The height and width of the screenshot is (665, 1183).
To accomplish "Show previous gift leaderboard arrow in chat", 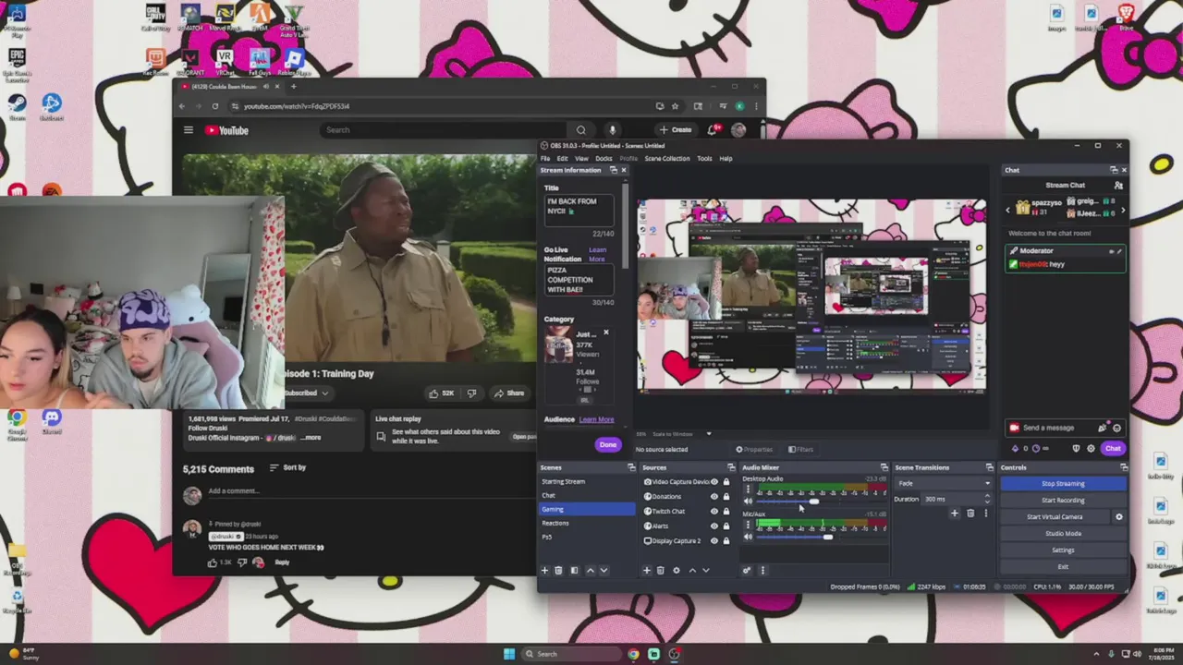I will pyautogui.click(x=1008, y=211).
